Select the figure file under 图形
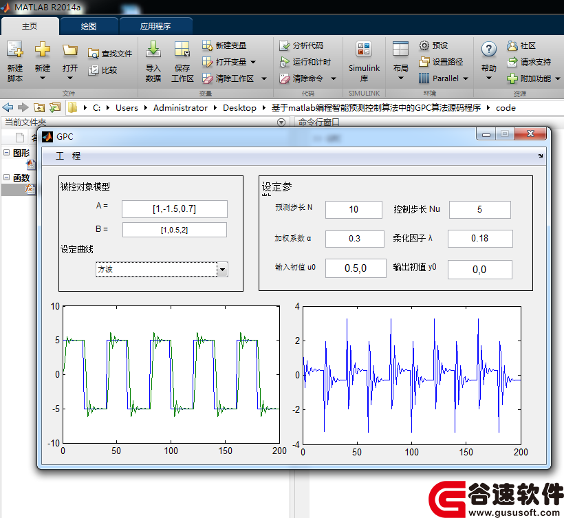Viewport: 564px width, 518px height. tap(31, 164)
